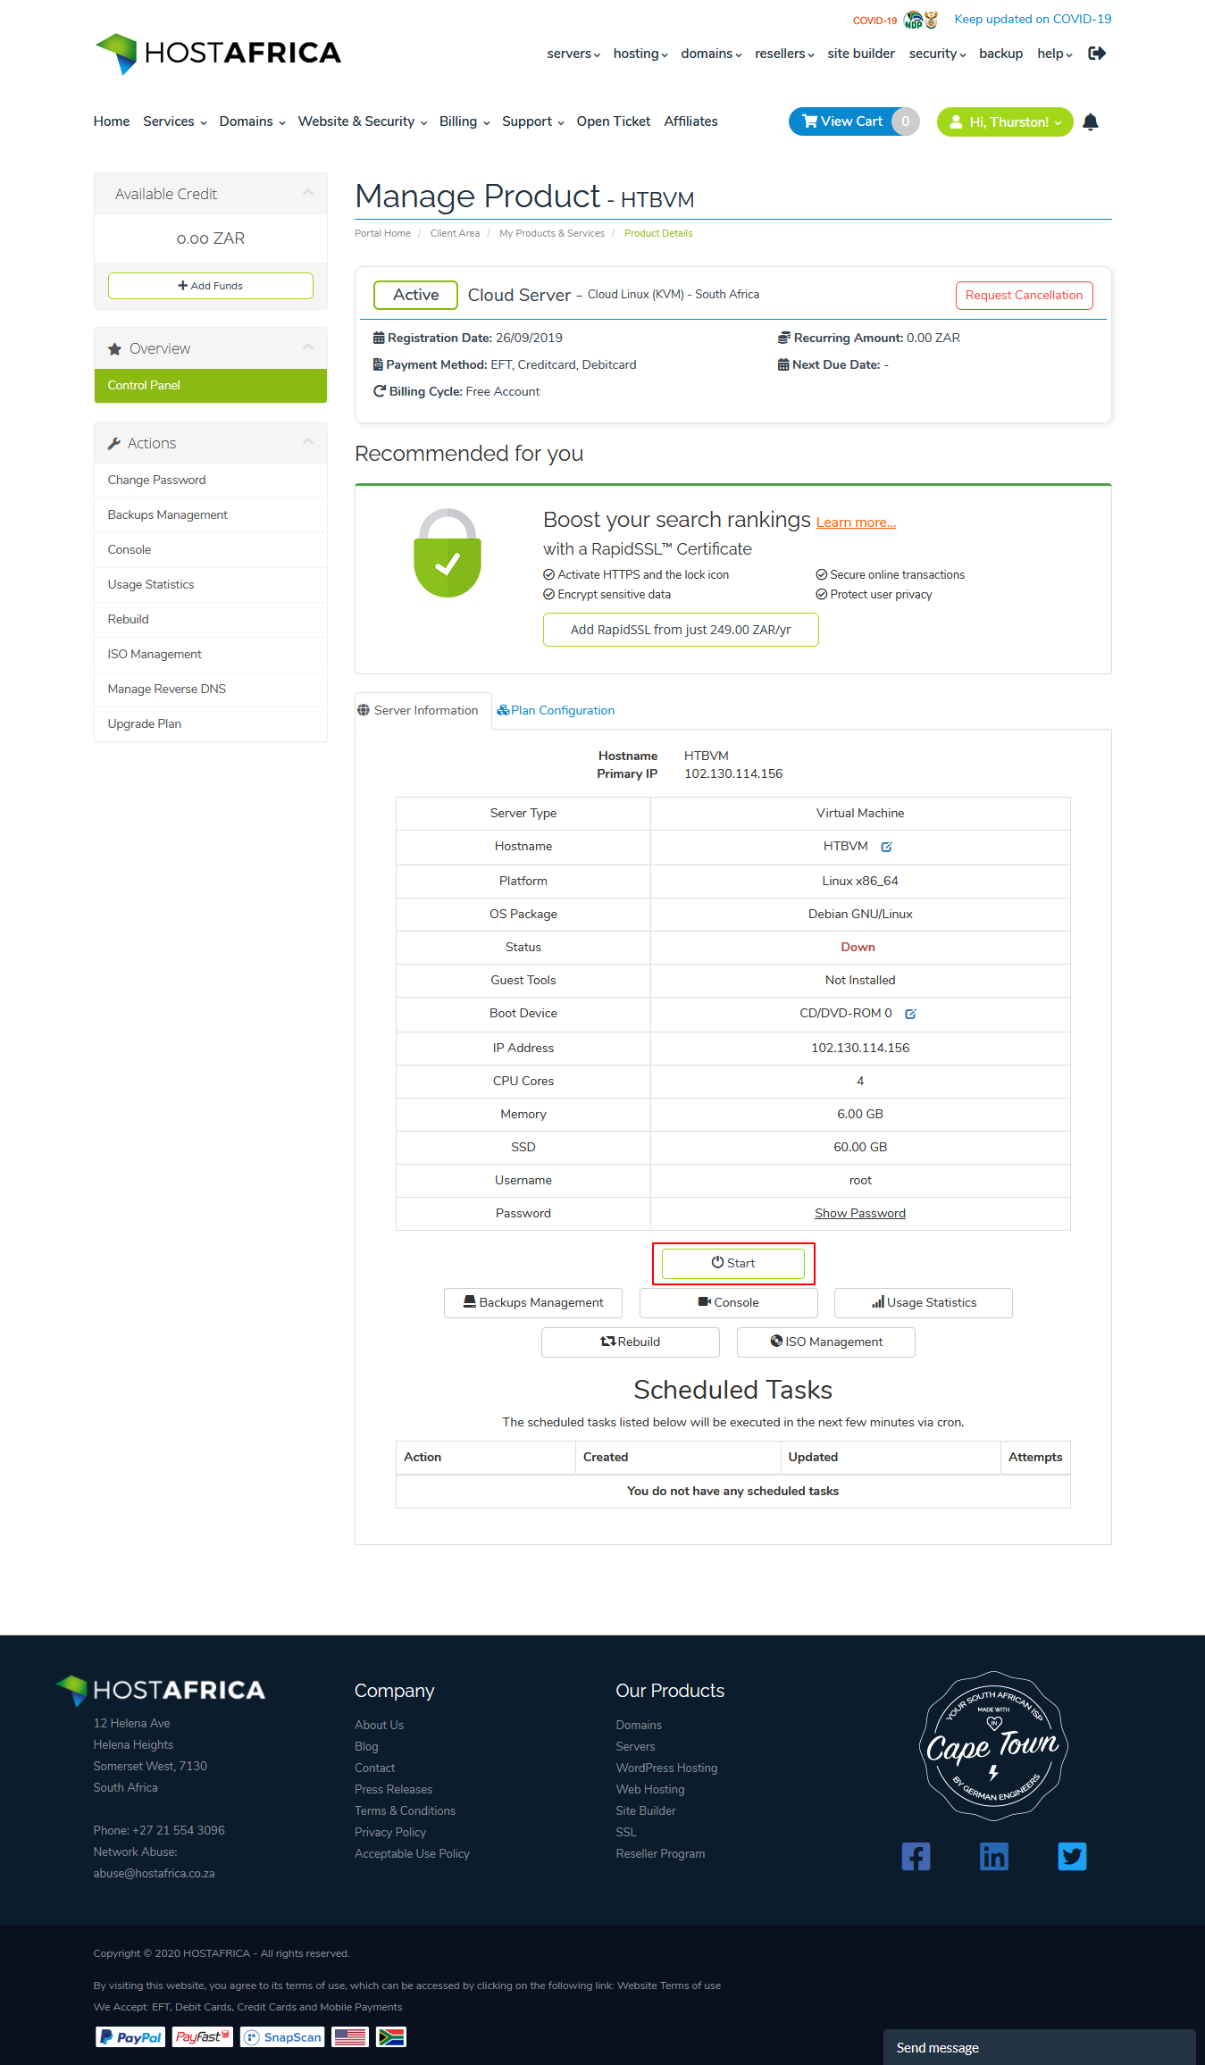Image resolution: width=1205 pixels, height=2065 pixels.
Task: Select Change Password in Actions list
Action: click(211, 481)
